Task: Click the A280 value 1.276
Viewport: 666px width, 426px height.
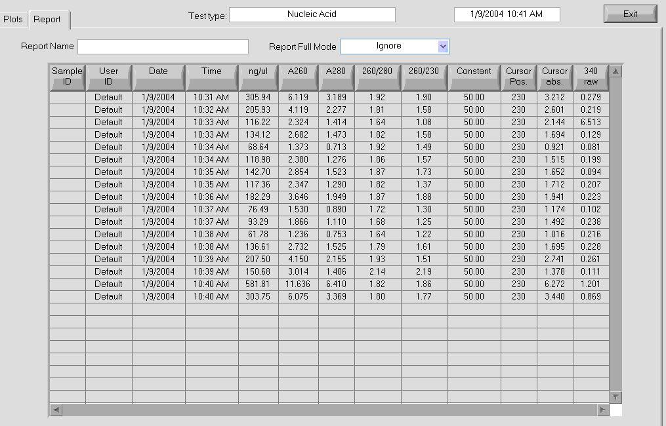Action: tap(336, 159)
